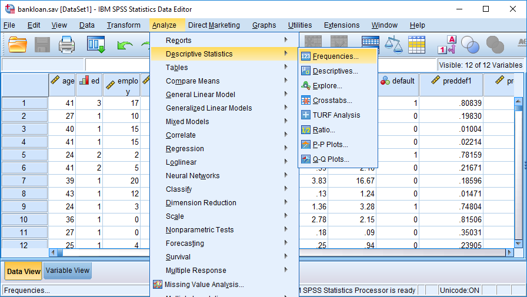Click the Print toolbar icon

coord(66,45)
